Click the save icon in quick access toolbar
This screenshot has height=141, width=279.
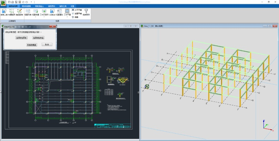coord(16,2)
